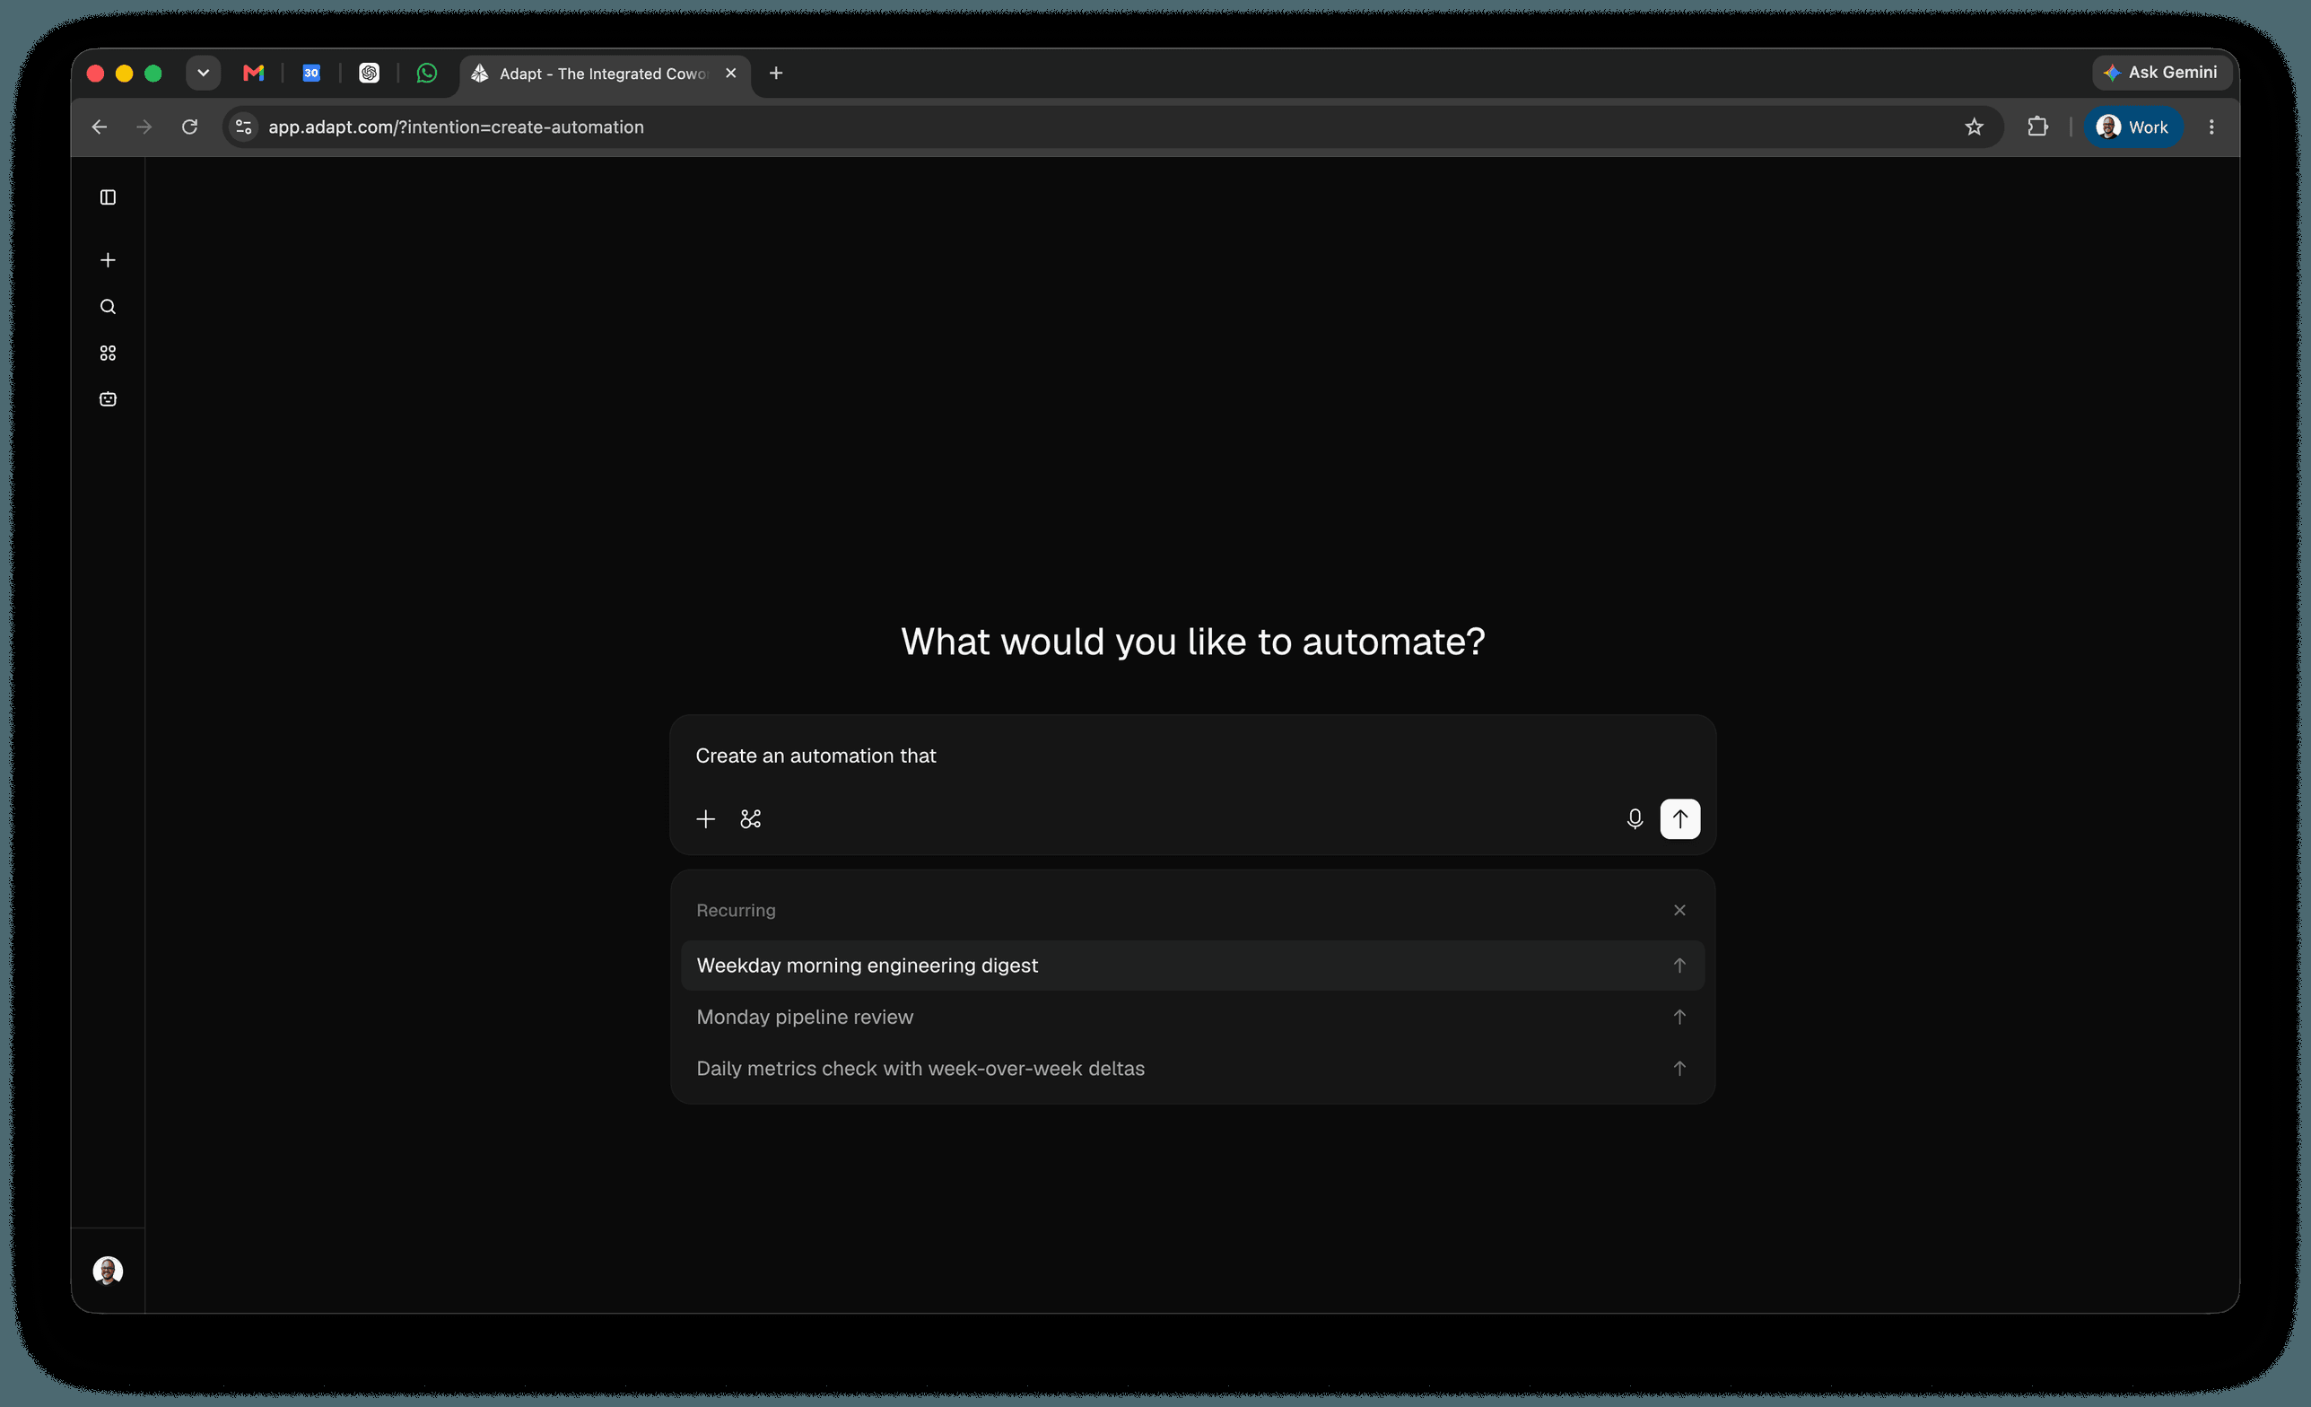Open user profile avatar at sidebar bottom
Viewport: 2311px width, 1407px height.
pyautogui.click(x=108, y=1270)
